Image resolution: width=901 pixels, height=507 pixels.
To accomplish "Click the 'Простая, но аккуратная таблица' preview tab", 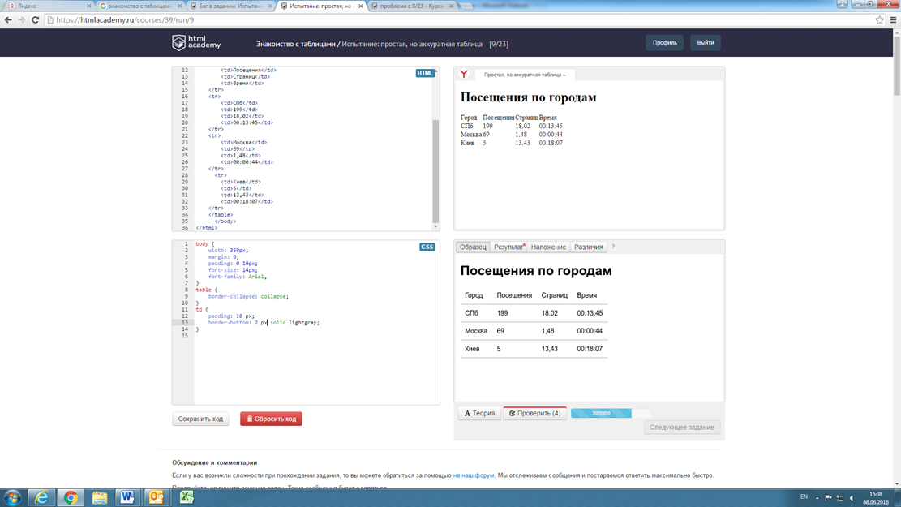I will pos(524,75).
